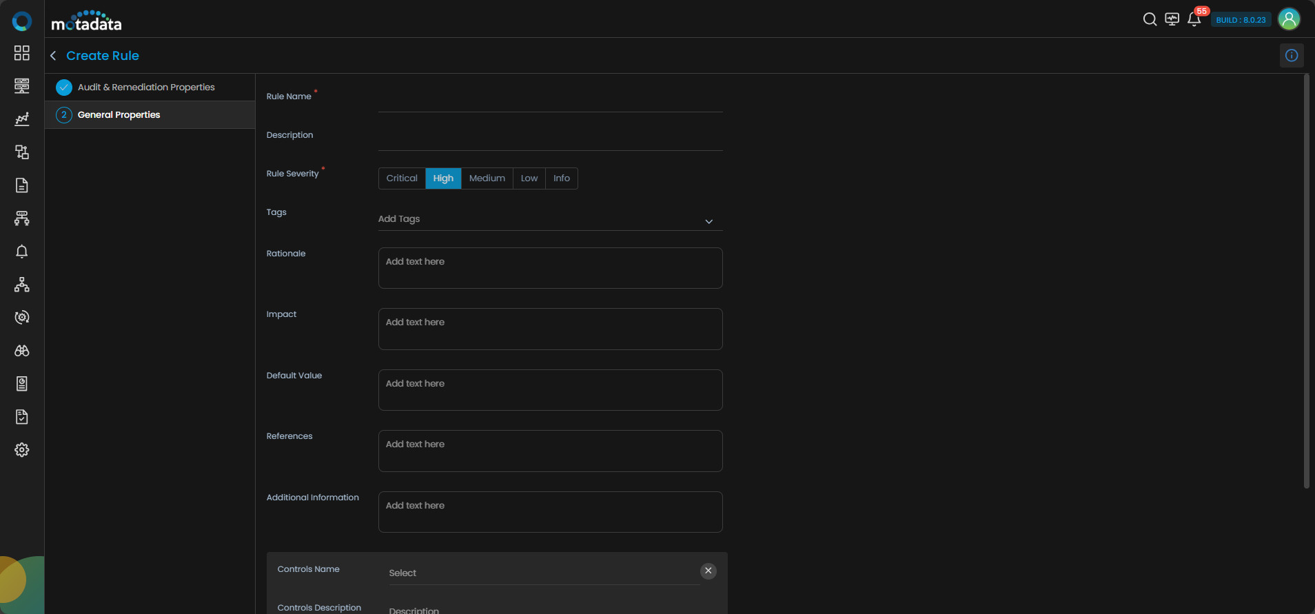This screenshot has width=1315, height=614.
Task: Open the Controls Name Select dropdown
Action: point(543,573)
